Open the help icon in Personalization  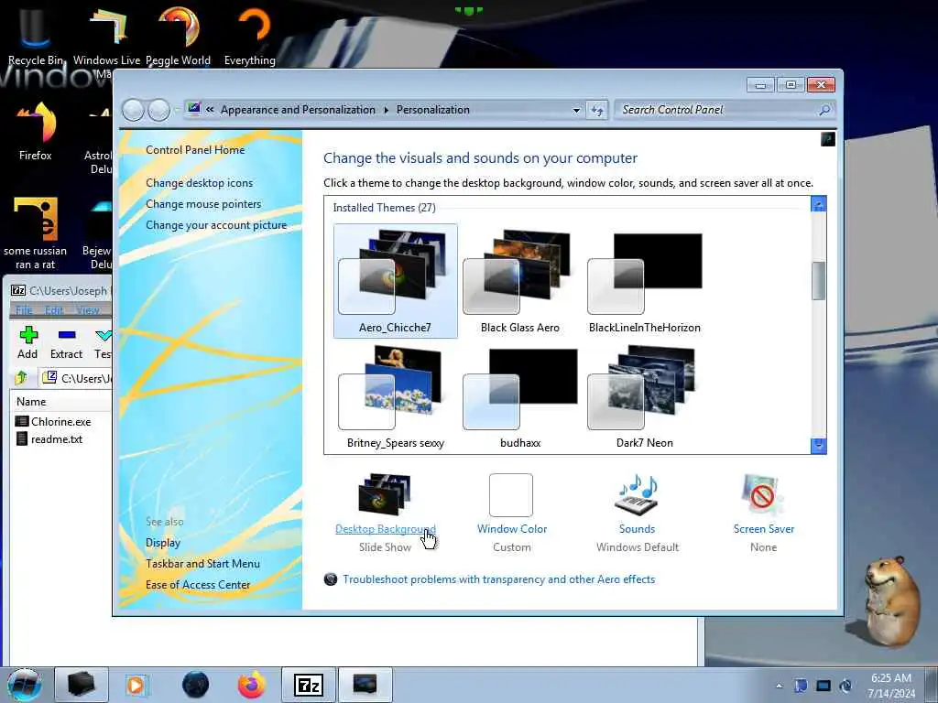click(x=828, y=139)
